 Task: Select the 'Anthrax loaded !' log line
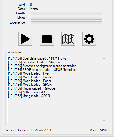coord(26,92)
